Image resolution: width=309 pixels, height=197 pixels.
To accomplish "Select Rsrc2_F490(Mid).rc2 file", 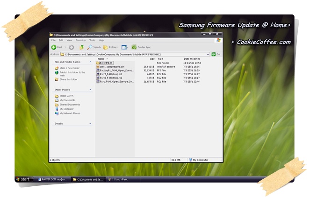I will tap(111, 78).
